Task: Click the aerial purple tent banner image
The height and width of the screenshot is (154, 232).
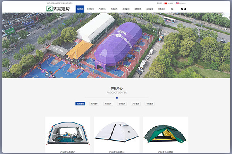Action: 116,45
